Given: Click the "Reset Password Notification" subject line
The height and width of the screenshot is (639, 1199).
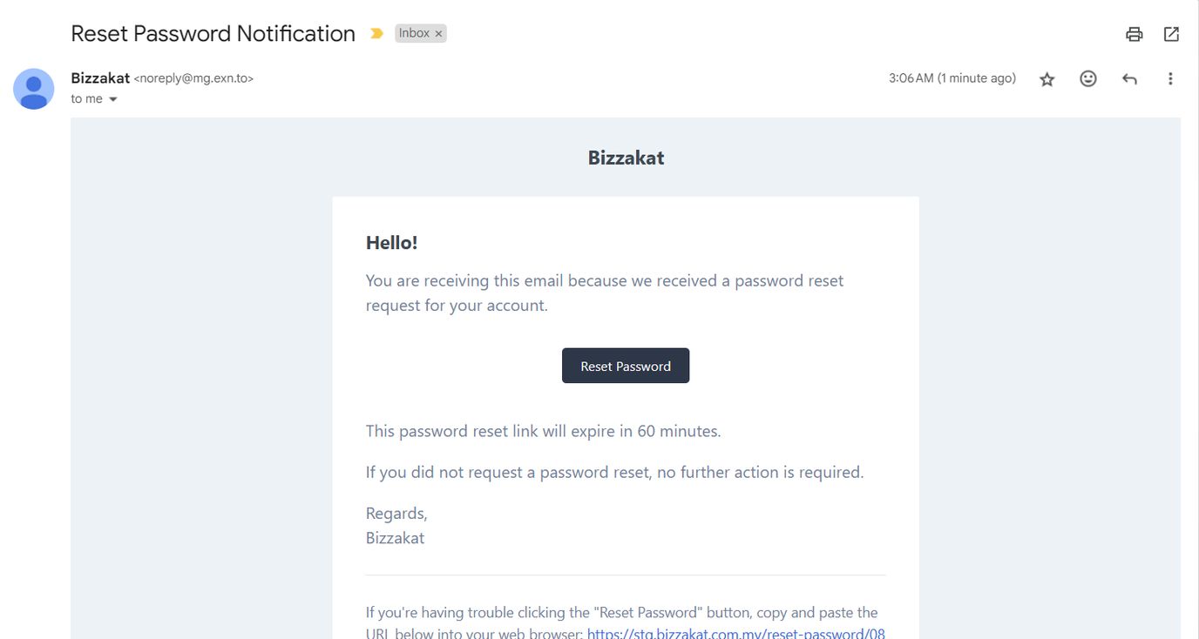Looking at the screenshot, I should [213, 34].
